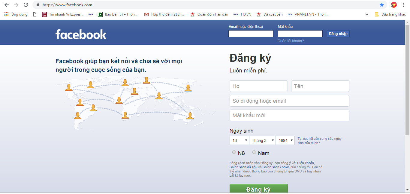Image resolution: width=410 pixels, height=194 pixels.
Task: Open the birth day dropdown showing 13
Action: (x=239, y=140)
